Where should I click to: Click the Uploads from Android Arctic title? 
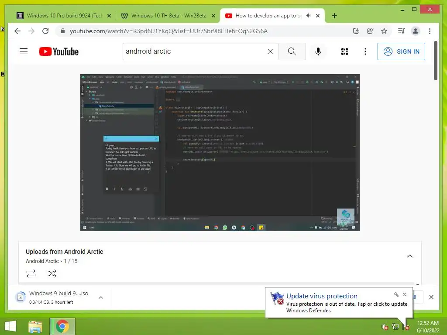click(65, 252)
